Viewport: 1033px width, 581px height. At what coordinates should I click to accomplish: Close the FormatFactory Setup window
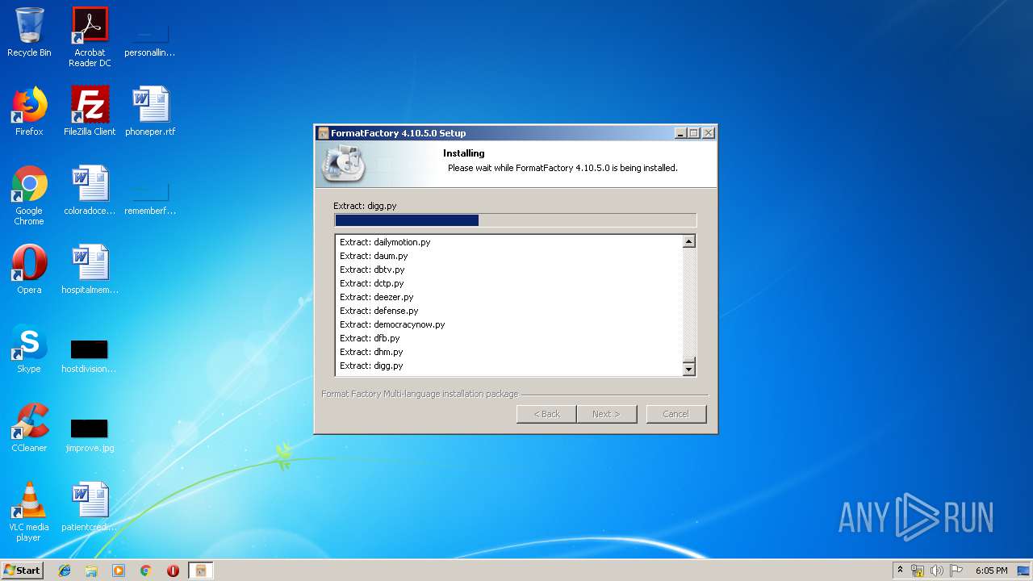point(709,133)
